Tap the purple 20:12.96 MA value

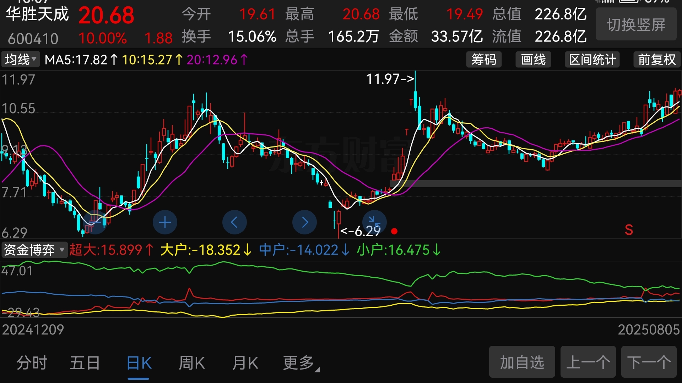pos(217,60)
